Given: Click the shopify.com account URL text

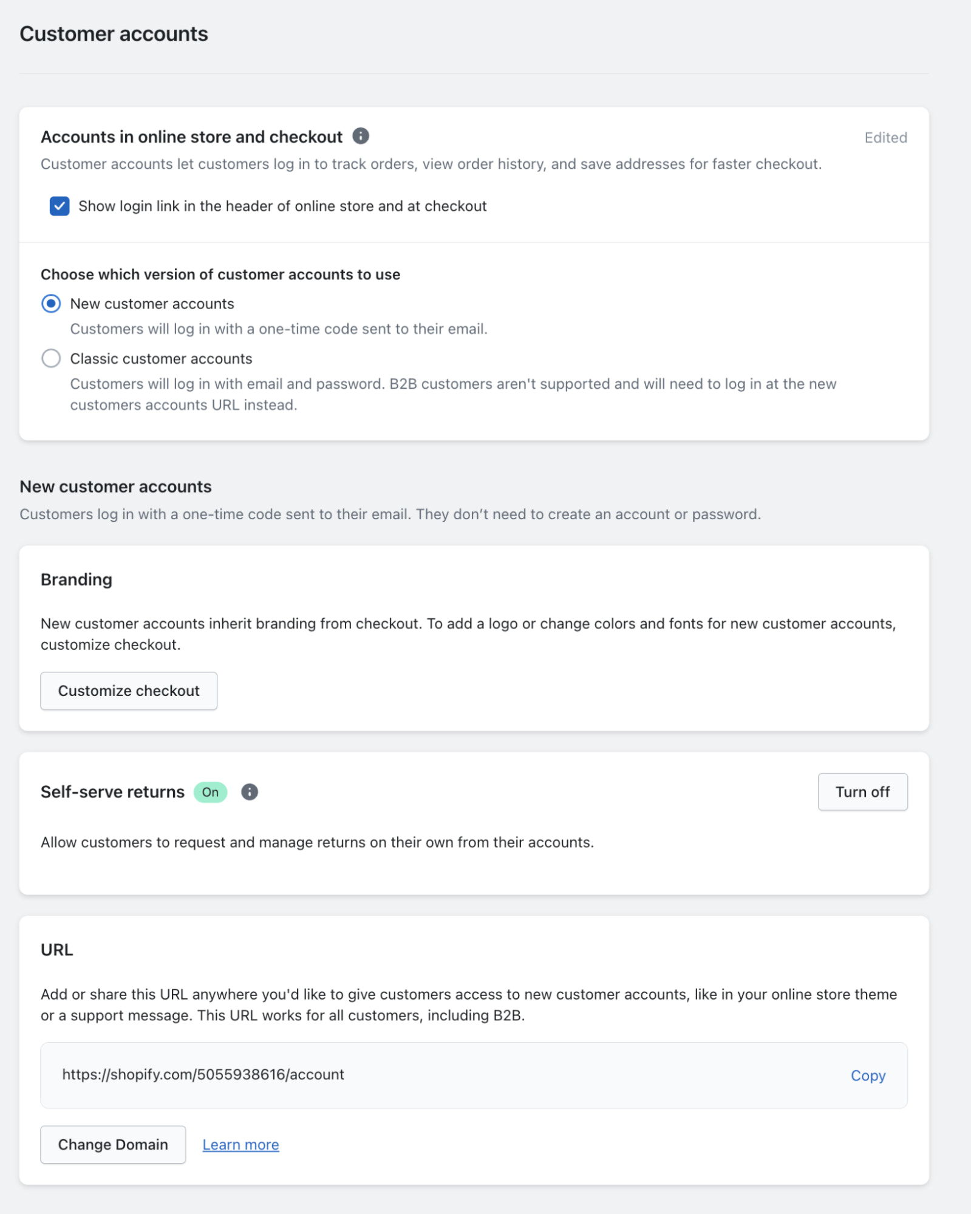Looking at the screenshot, I should [x=203, y=1074].
